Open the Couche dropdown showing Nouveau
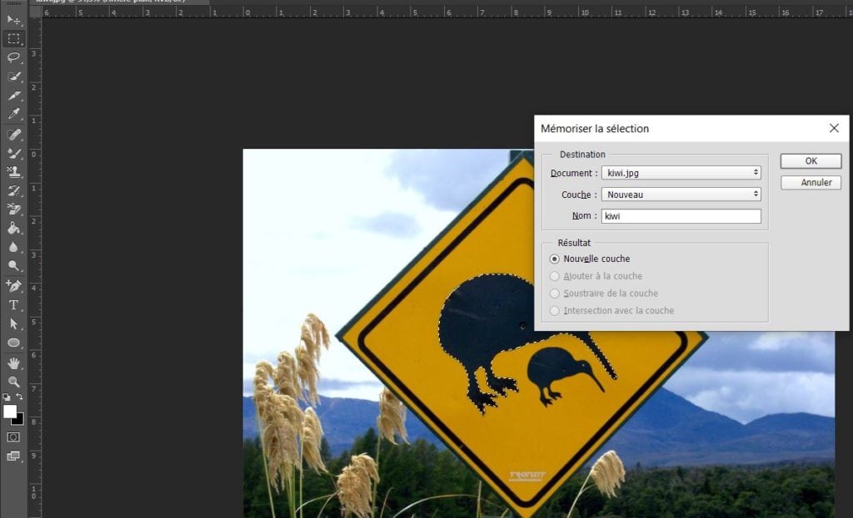This screenshot has height=518, width=853. pos(681,195)
